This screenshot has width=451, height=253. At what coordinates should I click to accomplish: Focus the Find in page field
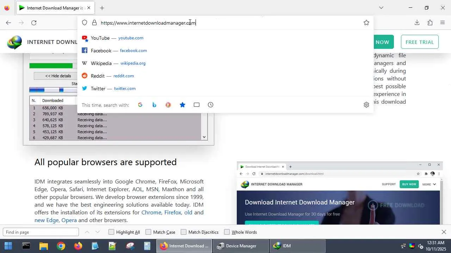pyautogui.click(x=41, y=232)
